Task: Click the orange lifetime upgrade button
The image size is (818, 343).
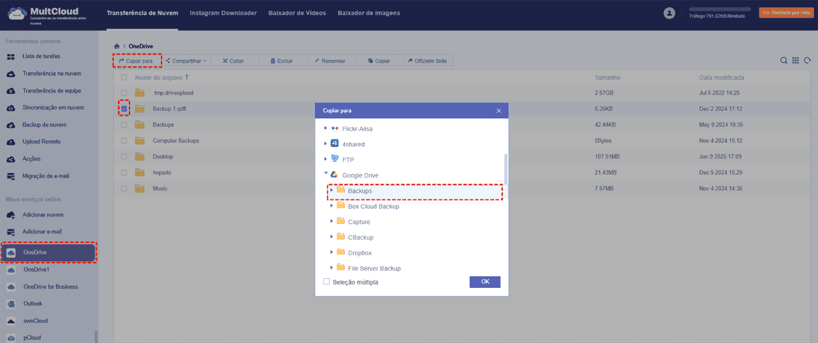Action: [785, 13]
